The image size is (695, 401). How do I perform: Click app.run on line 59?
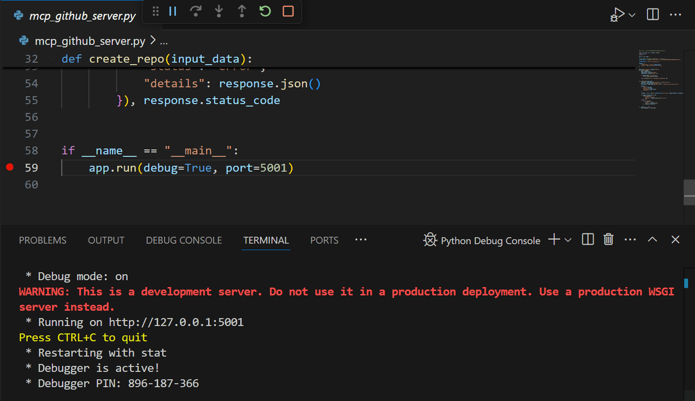[x=113, y=168]
